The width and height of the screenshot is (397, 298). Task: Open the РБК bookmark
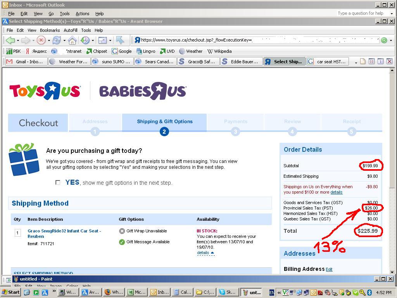[x=14, y=51]
